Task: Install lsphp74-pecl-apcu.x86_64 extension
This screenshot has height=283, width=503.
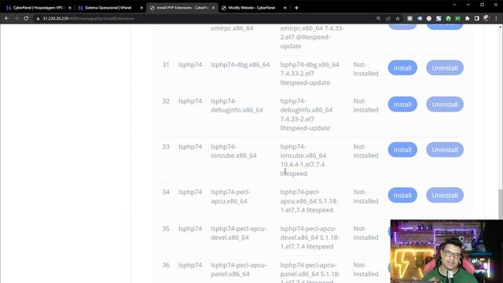Action: (402, 196)
